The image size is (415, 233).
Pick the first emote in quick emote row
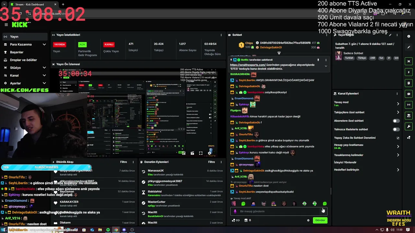coord(233,204)
